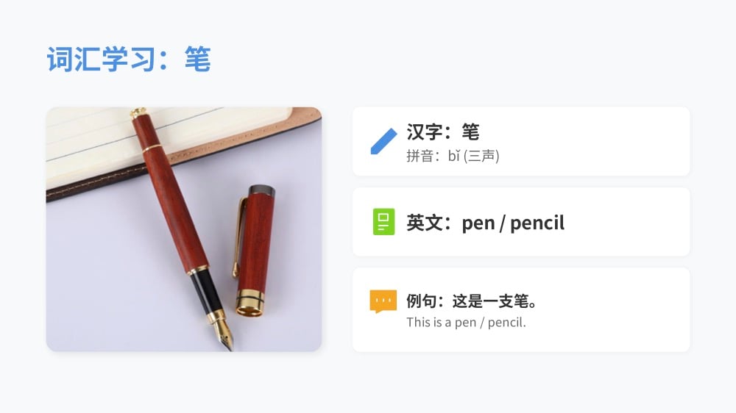736x413 pixels.
Task: Select the text 汉字：笔
Action: point(442,132)
